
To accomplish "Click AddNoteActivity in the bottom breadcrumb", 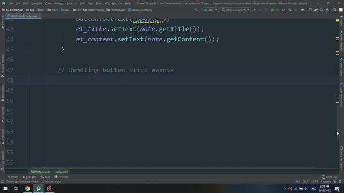I will 40,172.
